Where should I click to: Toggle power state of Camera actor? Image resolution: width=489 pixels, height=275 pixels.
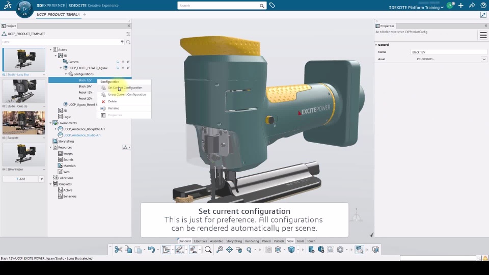pos(118,62)
